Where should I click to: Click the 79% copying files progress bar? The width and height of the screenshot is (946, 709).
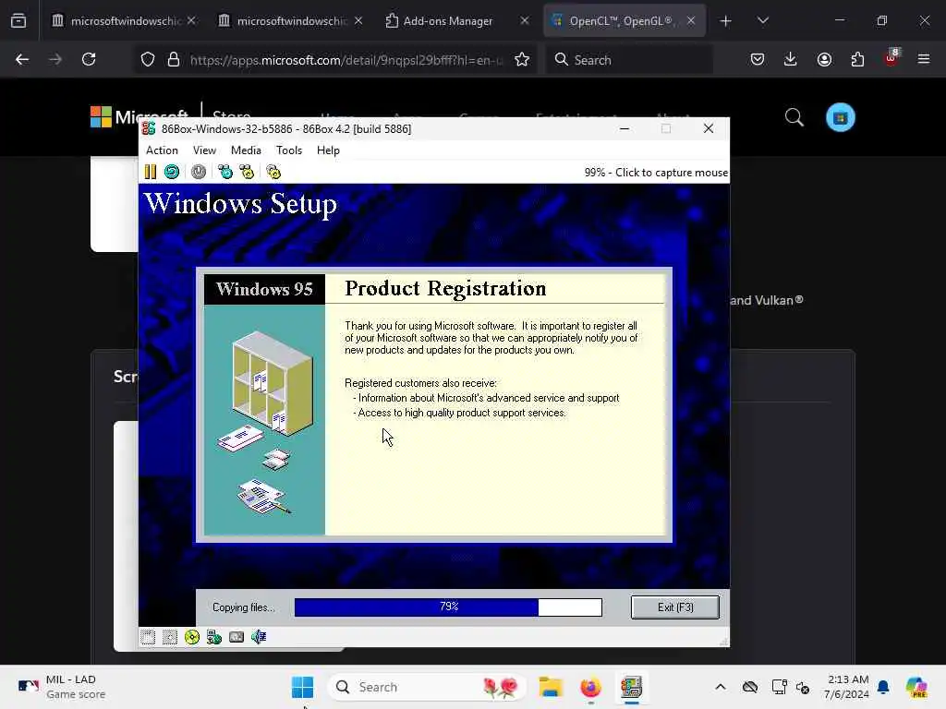point(448,607)
